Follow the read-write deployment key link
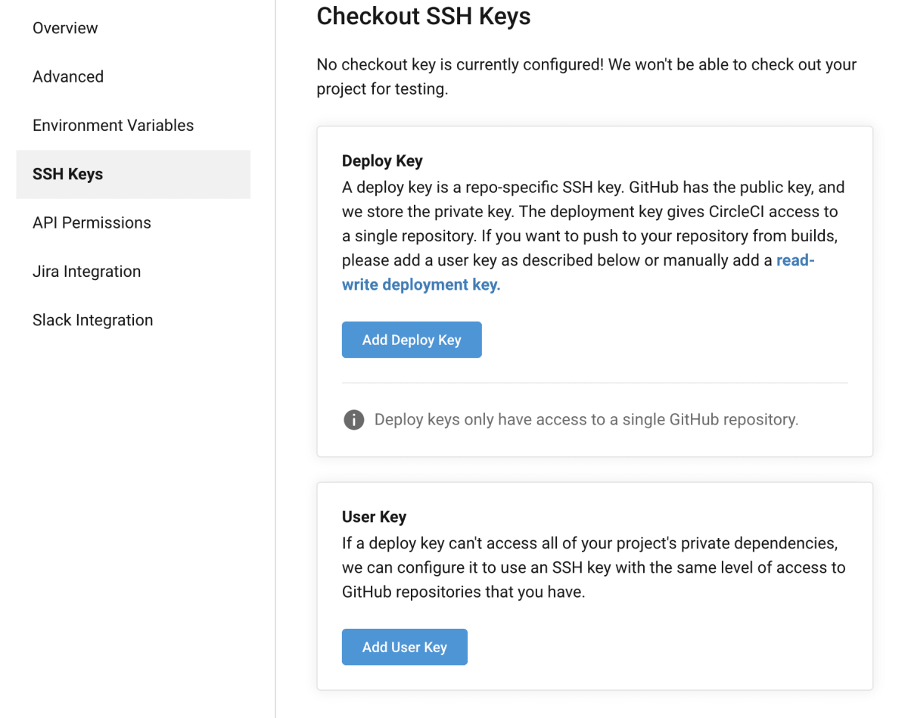Image resolution: width=908 pixels, height=718 pixels. pos(421,284)
